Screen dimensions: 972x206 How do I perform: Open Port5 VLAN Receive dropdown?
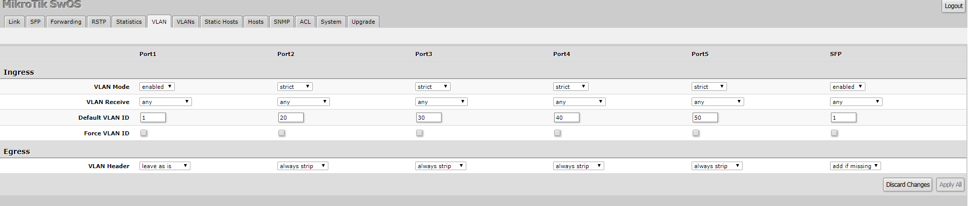[717, 102]
